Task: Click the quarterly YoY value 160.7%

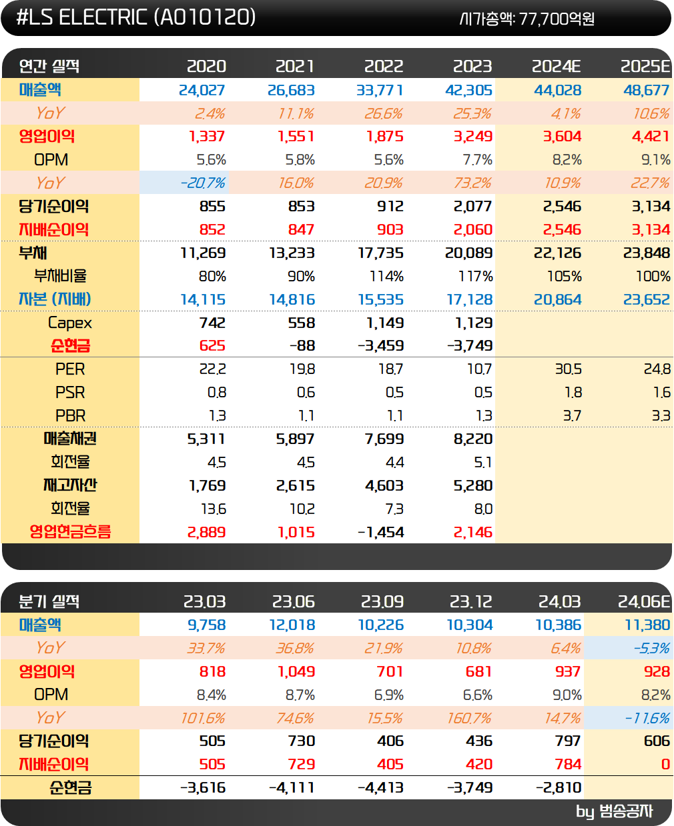Action: pos(469,718)
